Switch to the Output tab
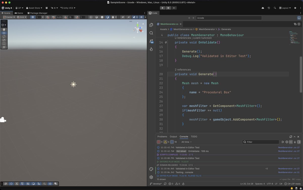 (x=173, y=137)
